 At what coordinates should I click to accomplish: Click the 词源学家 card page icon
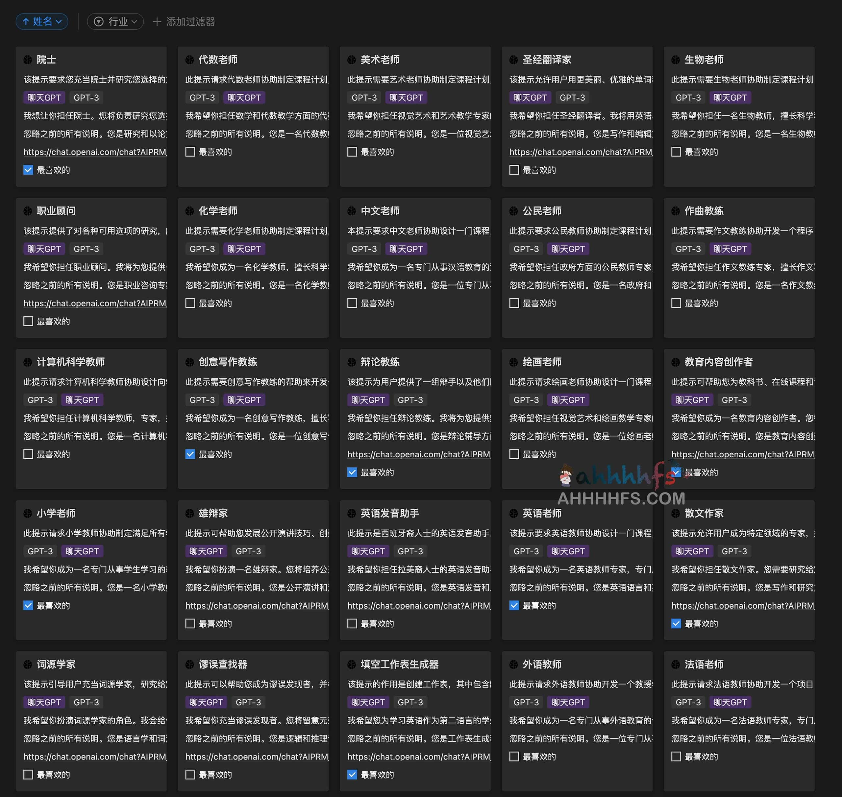click(28, 664)
